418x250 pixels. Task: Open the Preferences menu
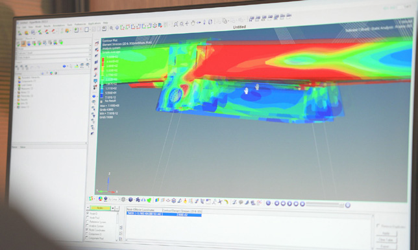pyautogui.click(x=80, y=25)
